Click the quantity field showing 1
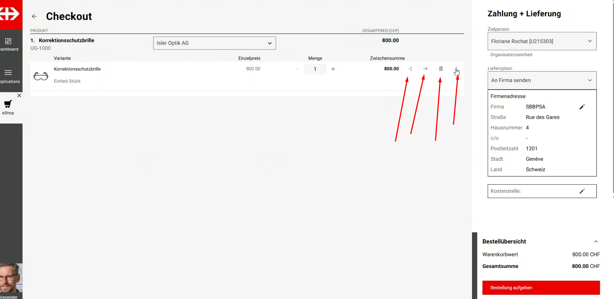Viewport: 614px width, 299px height. tap(315, 69)
